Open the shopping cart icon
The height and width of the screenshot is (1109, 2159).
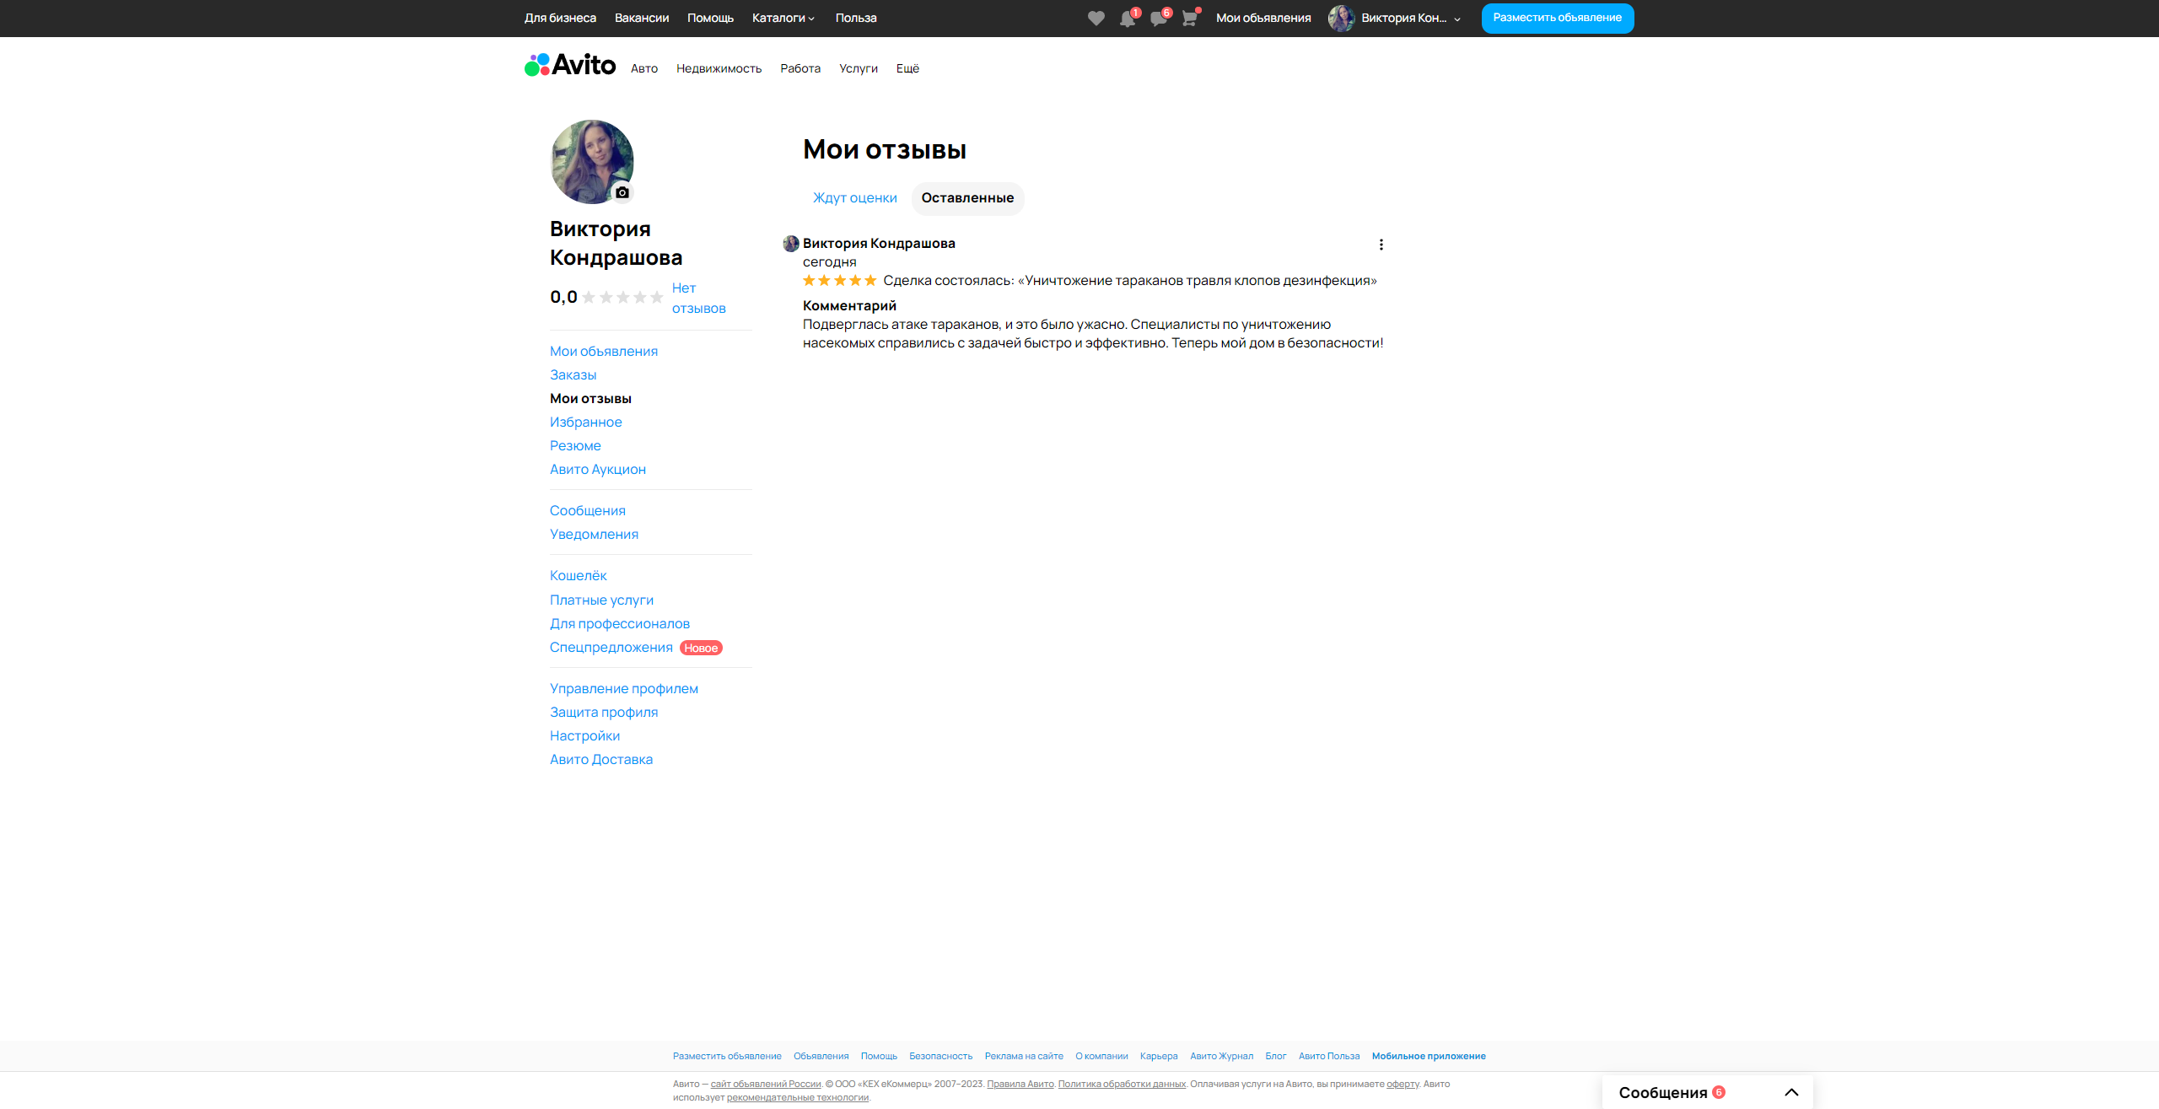click(x=1189, y=19)
